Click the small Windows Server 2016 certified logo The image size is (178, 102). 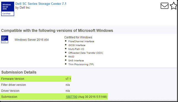(5, 39)
